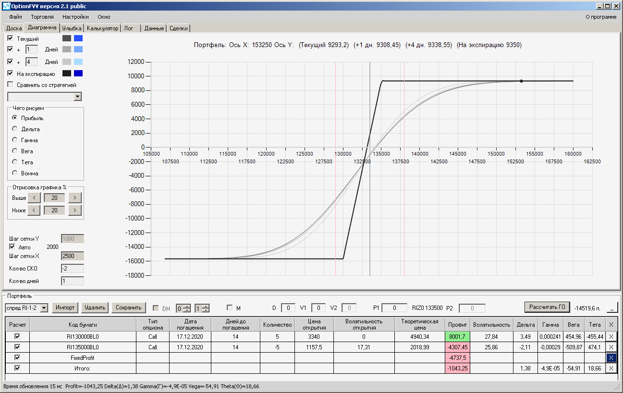
Task: Enable Сравнить со стратегией checkbox
Action: tap(11, 85)
